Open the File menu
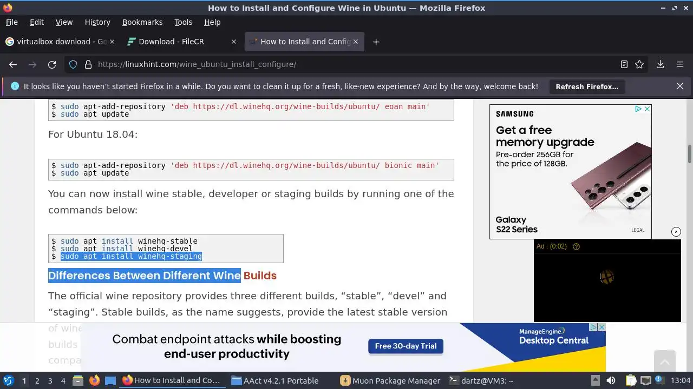Viewport: 693px width, 389px height. [11, 22]
